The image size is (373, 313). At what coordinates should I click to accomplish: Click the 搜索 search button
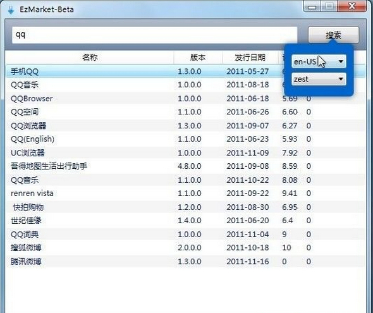pos(333,35)
